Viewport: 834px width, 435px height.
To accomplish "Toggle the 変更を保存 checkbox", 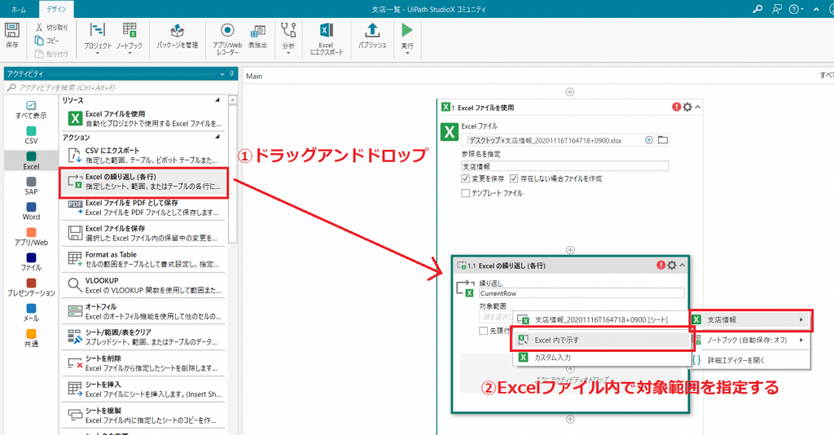I will click(x=465, y=178).
